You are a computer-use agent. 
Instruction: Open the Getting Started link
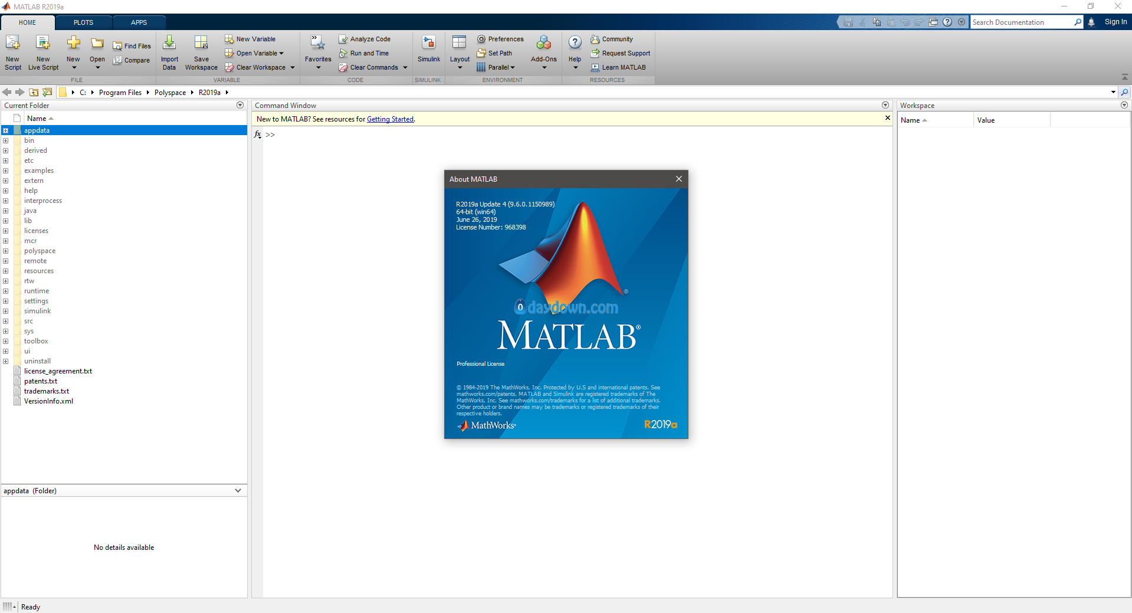(x=390, y=119)
